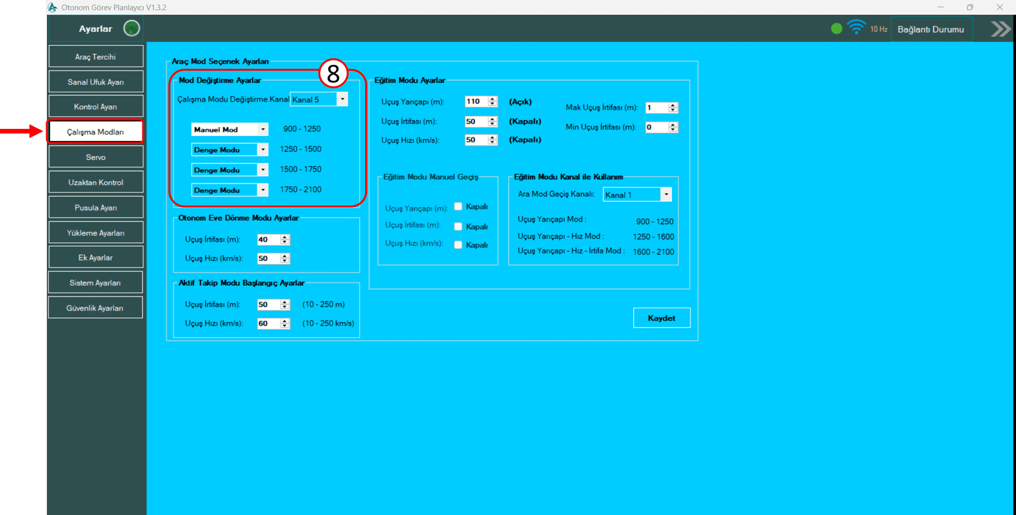This screenshot has width=1016, height=515.
Task: Click Mak Uçuş İrtifası value field
Action: (x=657, y=108)
